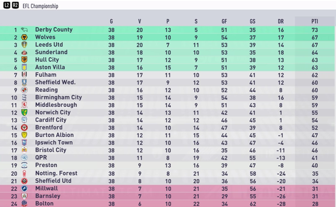Click the Burton Albion badge icon
This screenshot has height=207, width=336.
pos(24,135)
